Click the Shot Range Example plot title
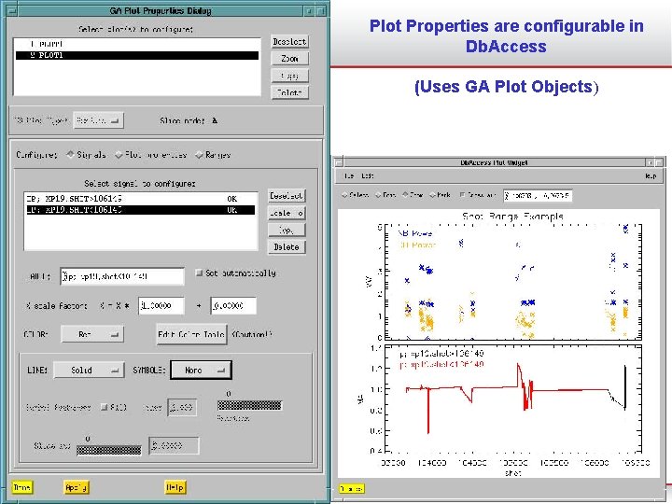The height and width of the screenshot is (504, 672). tap(512, 216)
